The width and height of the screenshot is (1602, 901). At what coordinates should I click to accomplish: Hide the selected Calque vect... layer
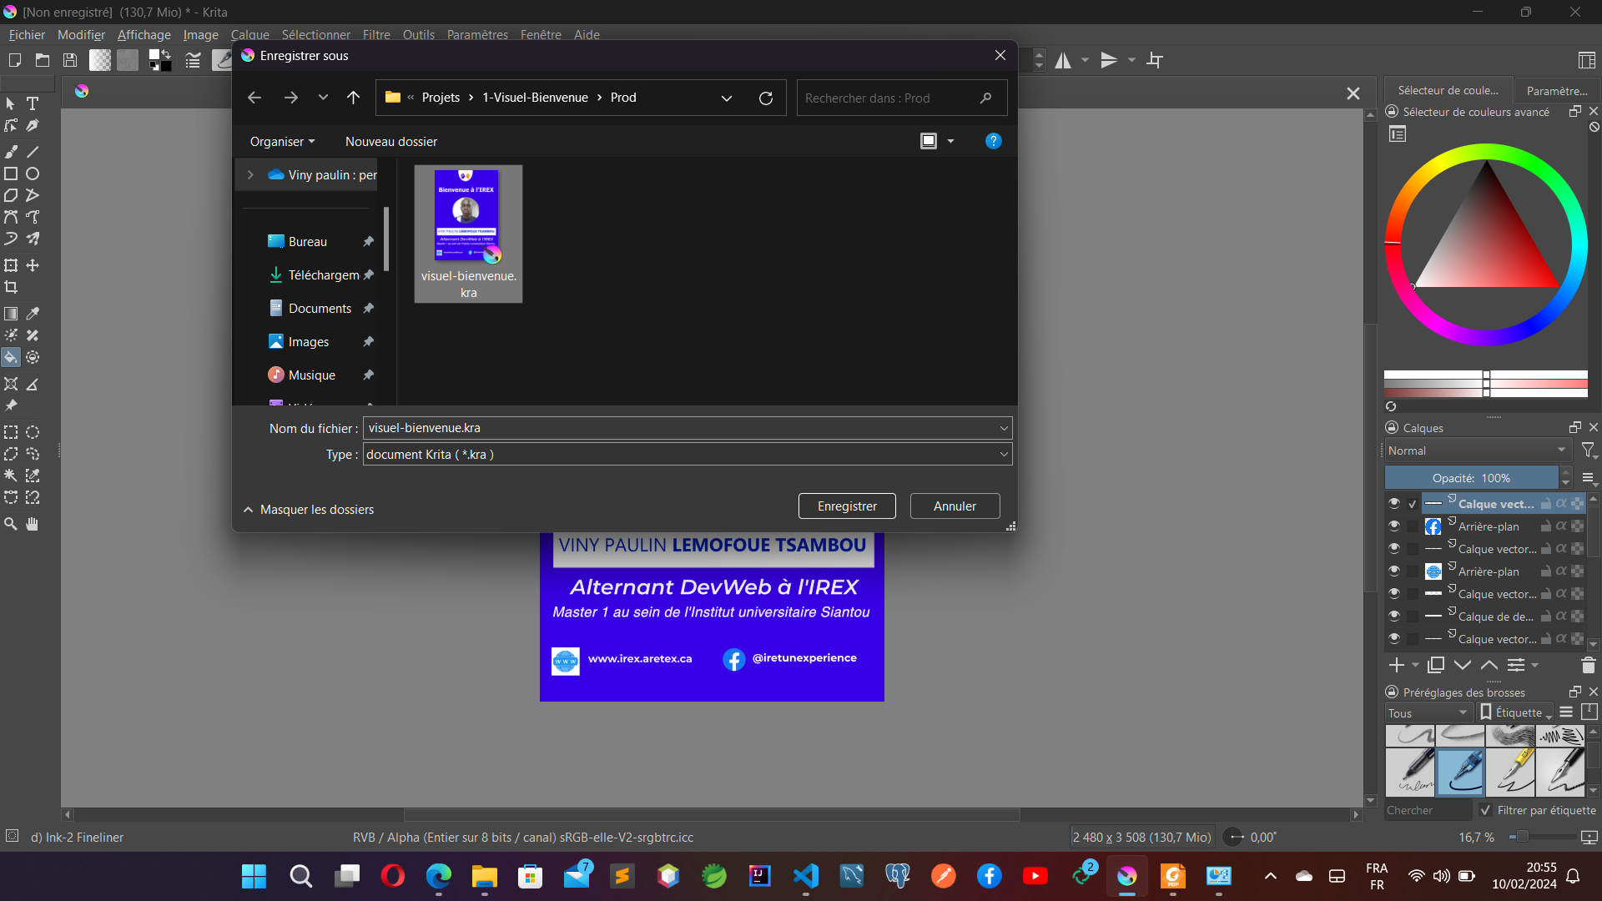(1394, 503)
